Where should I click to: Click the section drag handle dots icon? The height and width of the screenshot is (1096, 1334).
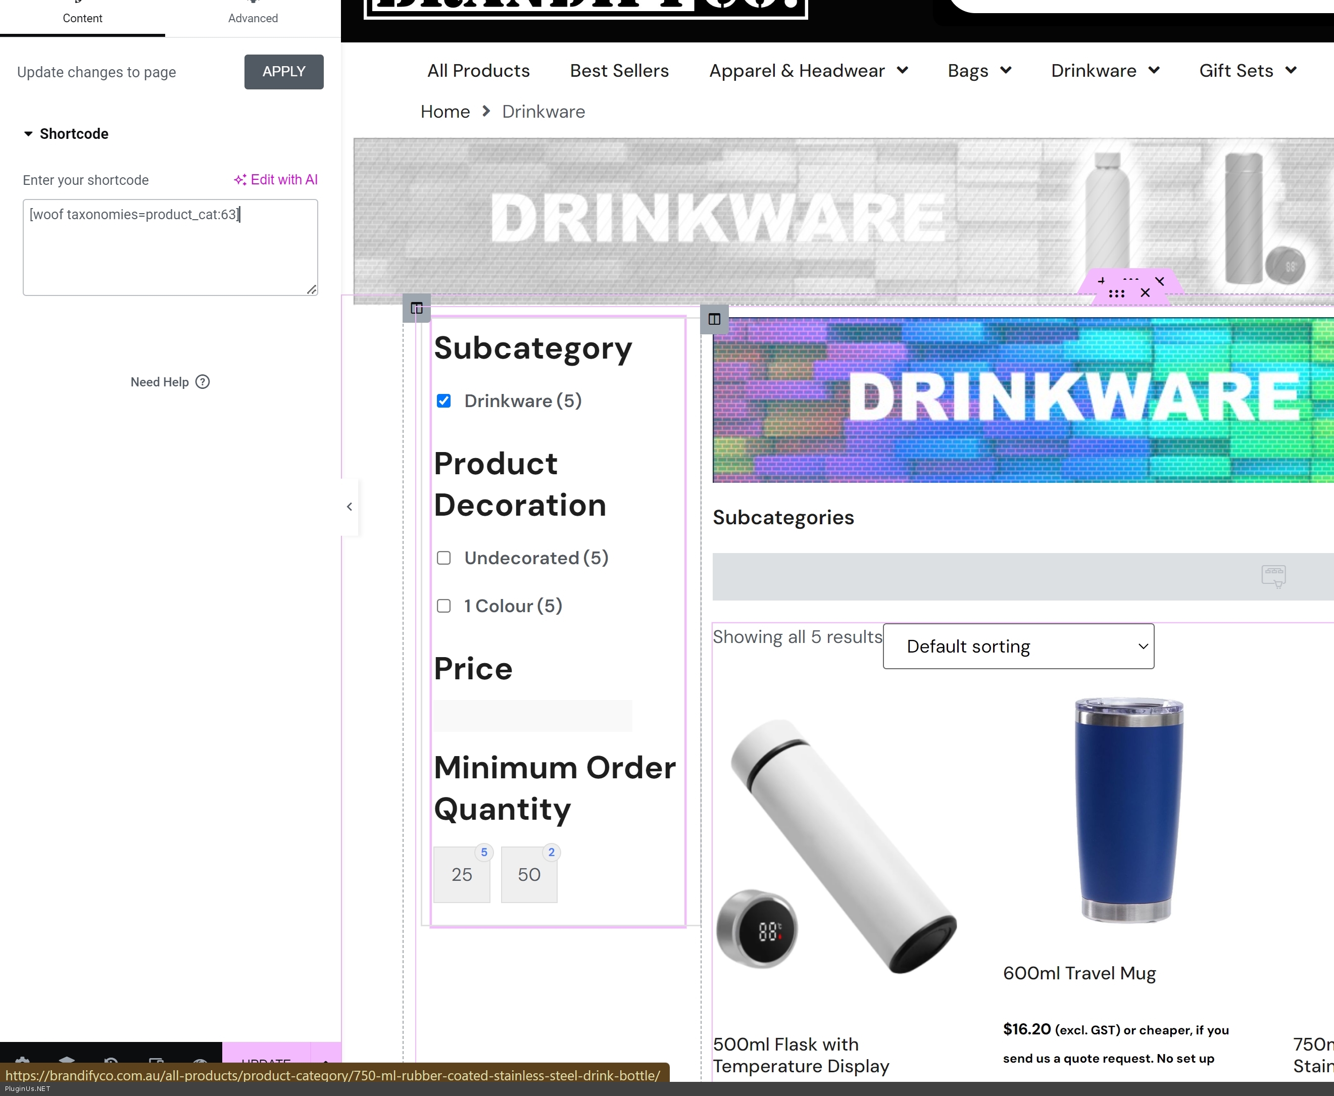1116,293
